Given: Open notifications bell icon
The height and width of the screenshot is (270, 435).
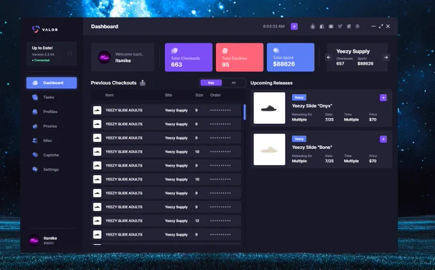Looking at the screenshot, I should pos(358,26).
